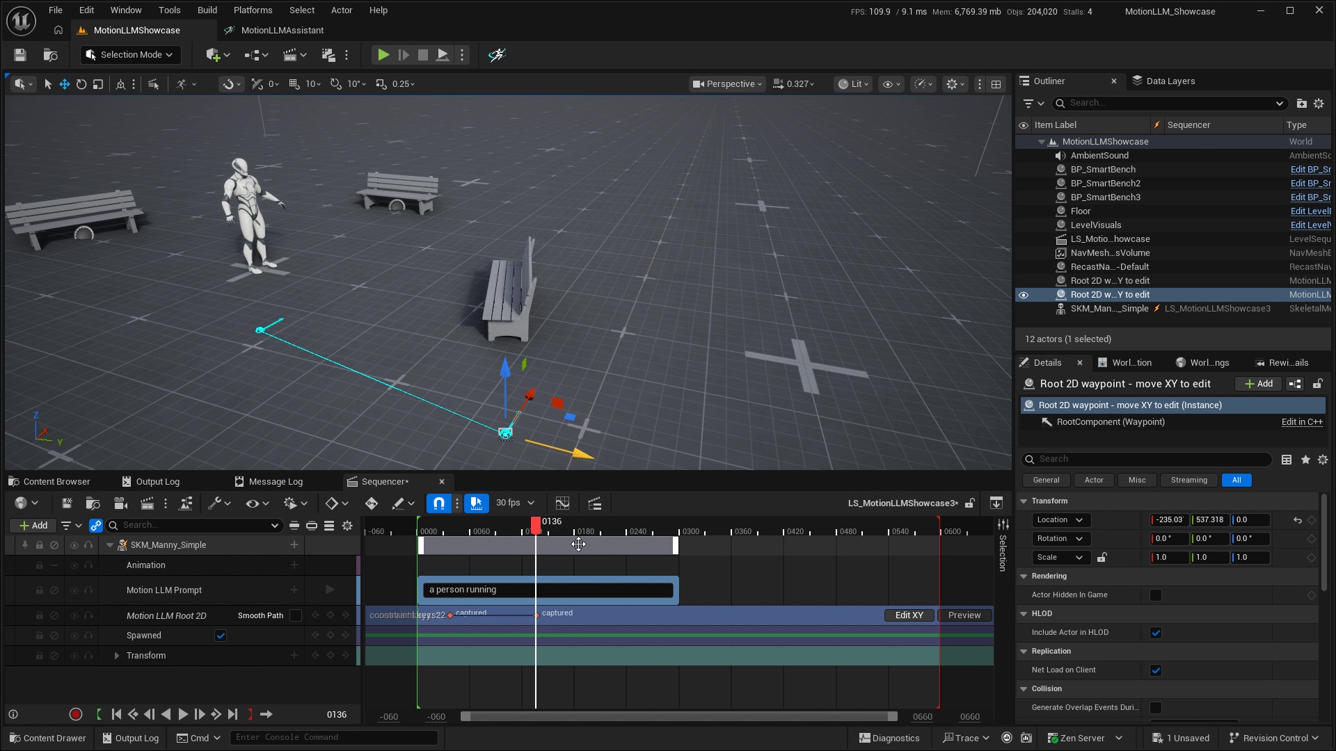Image resolution: width=1336 pixels, height=751 pixels.
Task: Lock the Scale ratio padlock icon
Action: (x=1102, y=558)
